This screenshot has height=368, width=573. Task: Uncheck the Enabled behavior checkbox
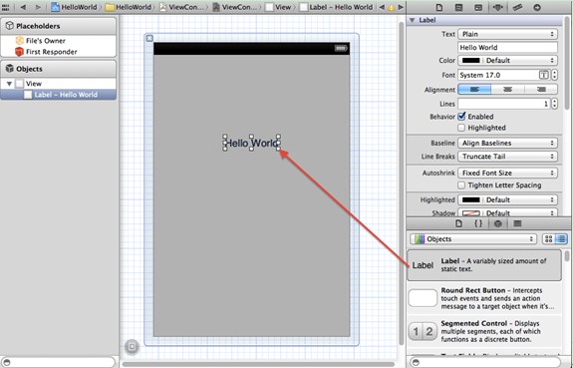pyautogui.click(x=461, y=117)
